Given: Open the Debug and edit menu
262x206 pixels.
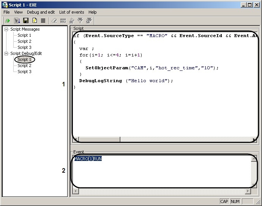Looking at the screenshot, I should [41, 12].
